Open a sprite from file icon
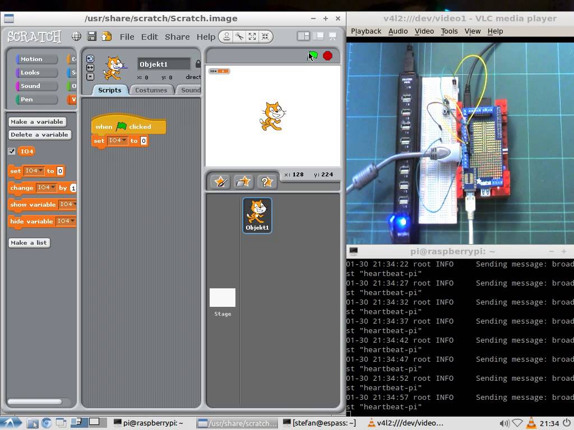Image resolution: width=574 pixels, height=430 pixels. click(243, 181)
